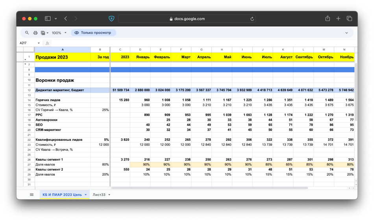Click the horizontal scrollbar of the sheet
The image size is (374, 221).
tap(209, 188)
